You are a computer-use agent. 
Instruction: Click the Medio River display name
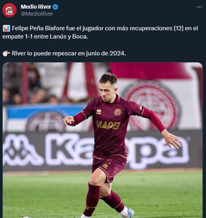click(x=36, y=7)
